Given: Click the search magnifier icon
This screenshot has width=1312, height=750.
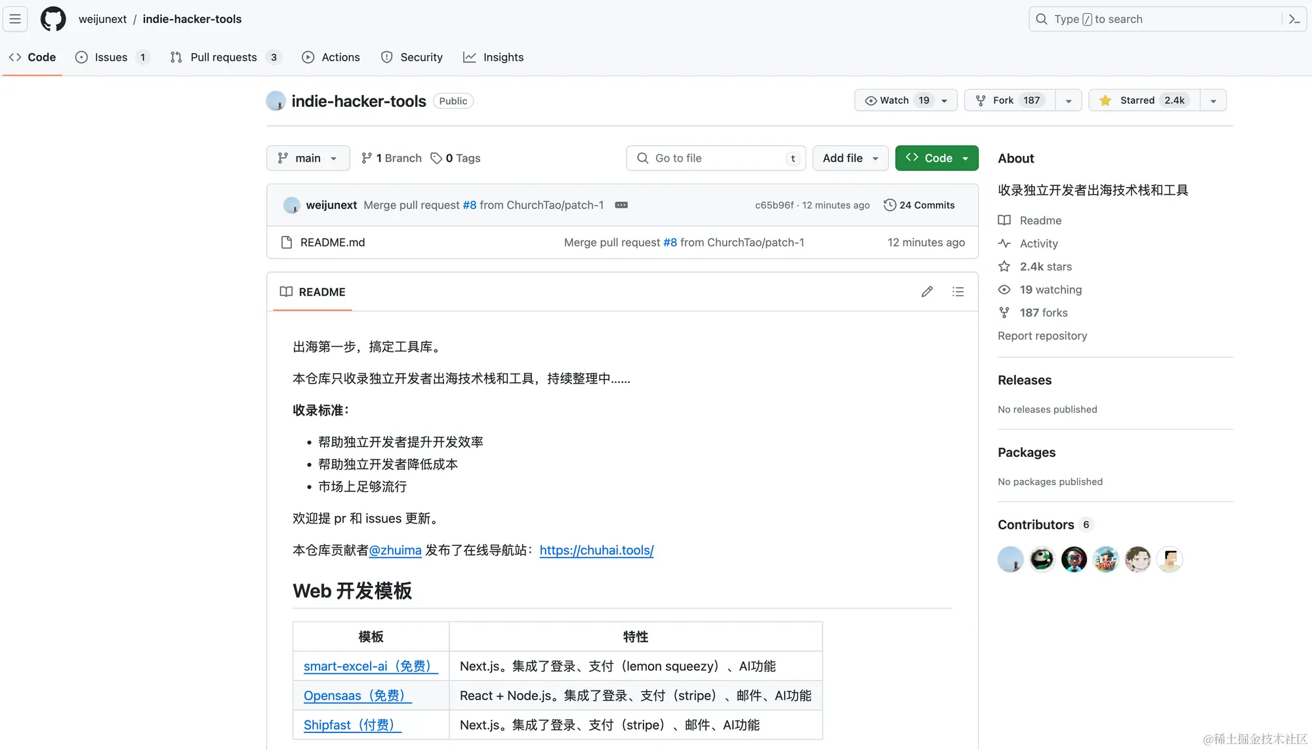Looking at the screenshot, I should click(x=1041, y=19).
